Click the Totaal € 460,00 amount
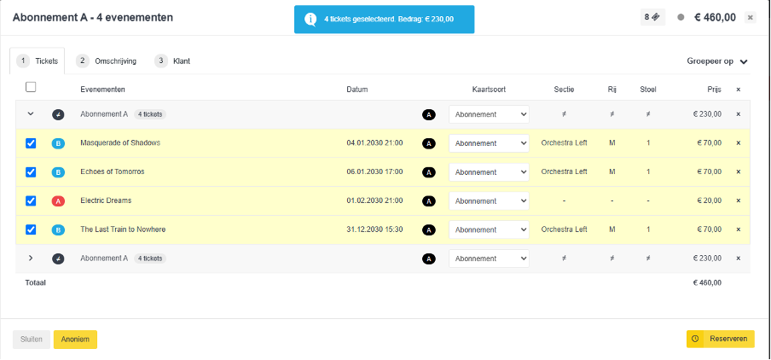The image size is (771, 360). pyautogui.click(x=707, y=282)
